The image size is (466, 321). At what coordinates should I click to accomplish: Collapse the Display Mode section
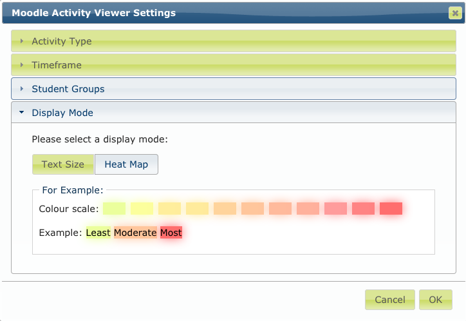[x=62, y=113]
